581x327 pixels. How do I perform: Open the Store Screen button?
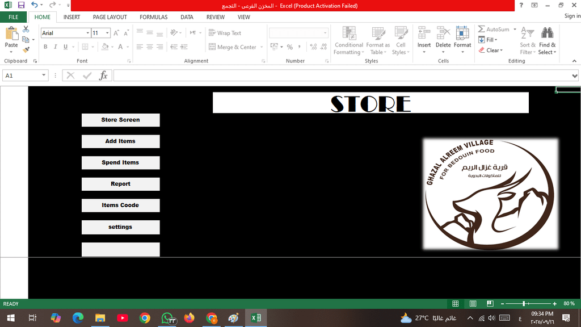pos(120,120)
